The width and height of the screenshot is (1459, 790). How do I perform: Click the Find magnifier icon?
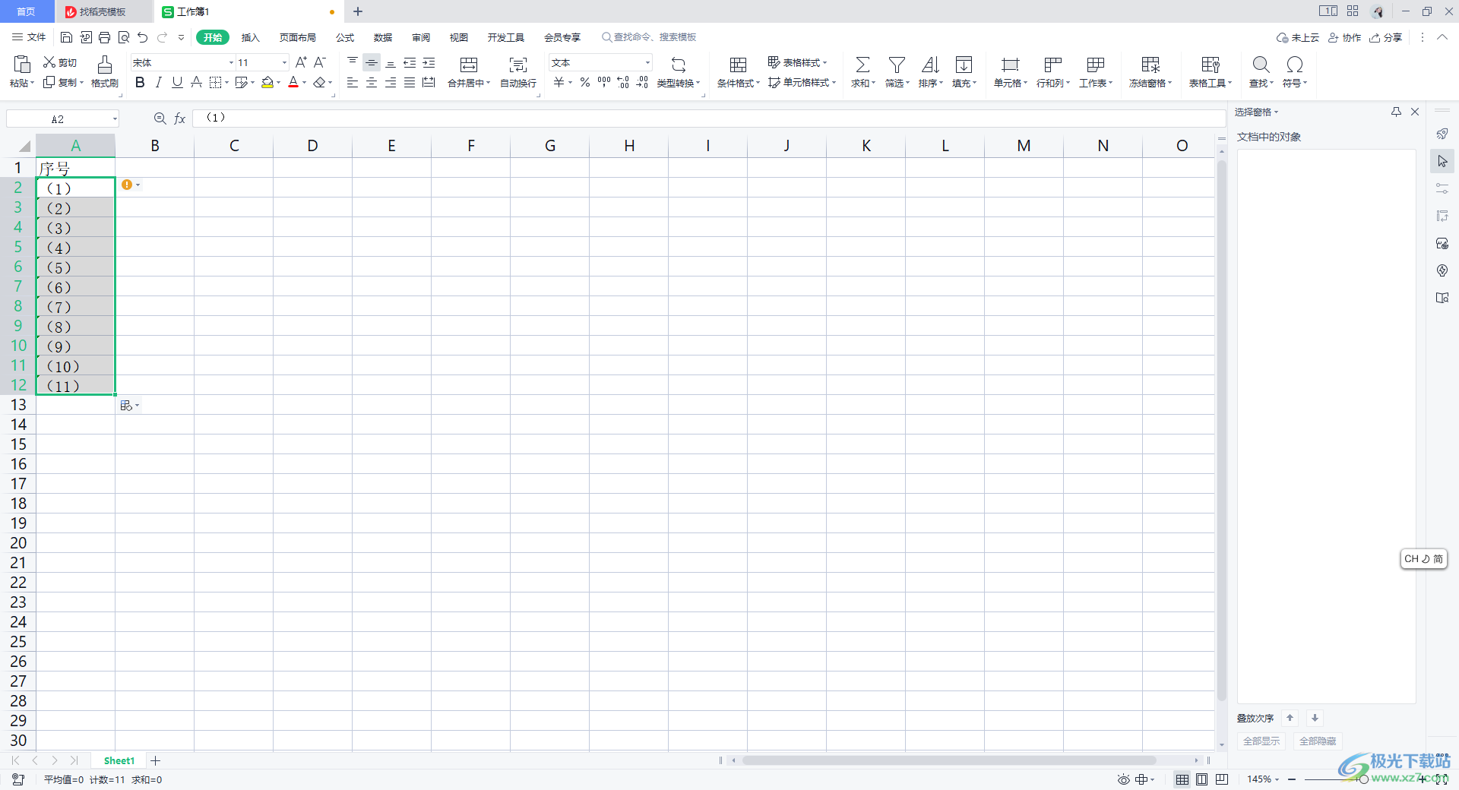(1261, 65)
